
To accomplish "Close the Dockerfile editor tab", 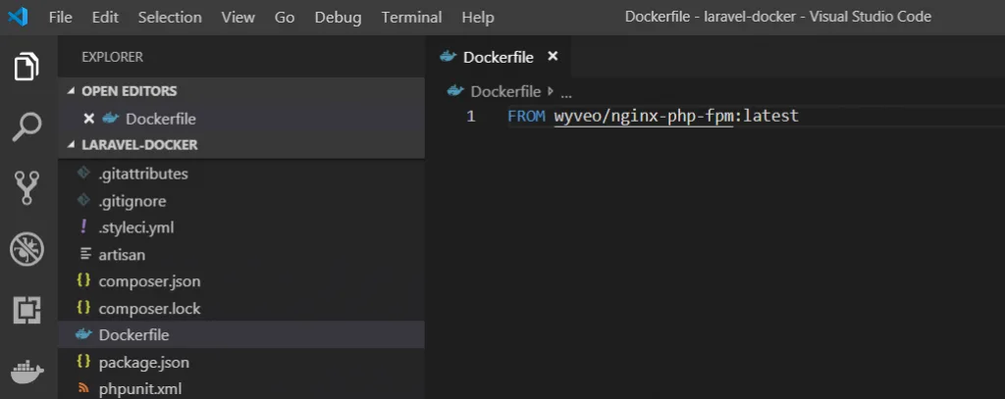I will [x=553, y=56].
